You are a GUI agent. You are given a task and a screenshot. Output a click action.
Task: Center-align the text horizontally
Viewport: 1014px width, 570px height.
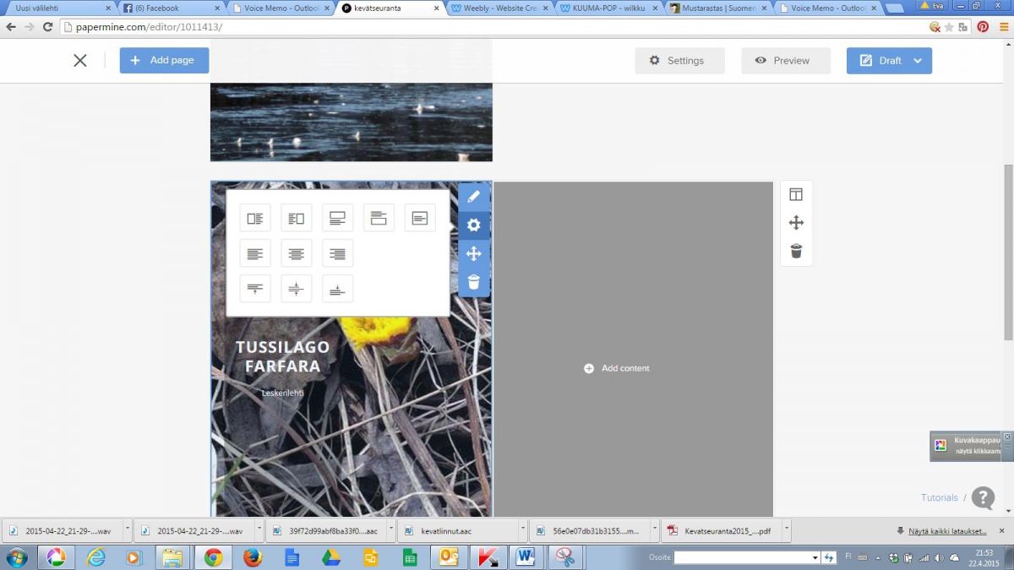(x=296, y=253)
